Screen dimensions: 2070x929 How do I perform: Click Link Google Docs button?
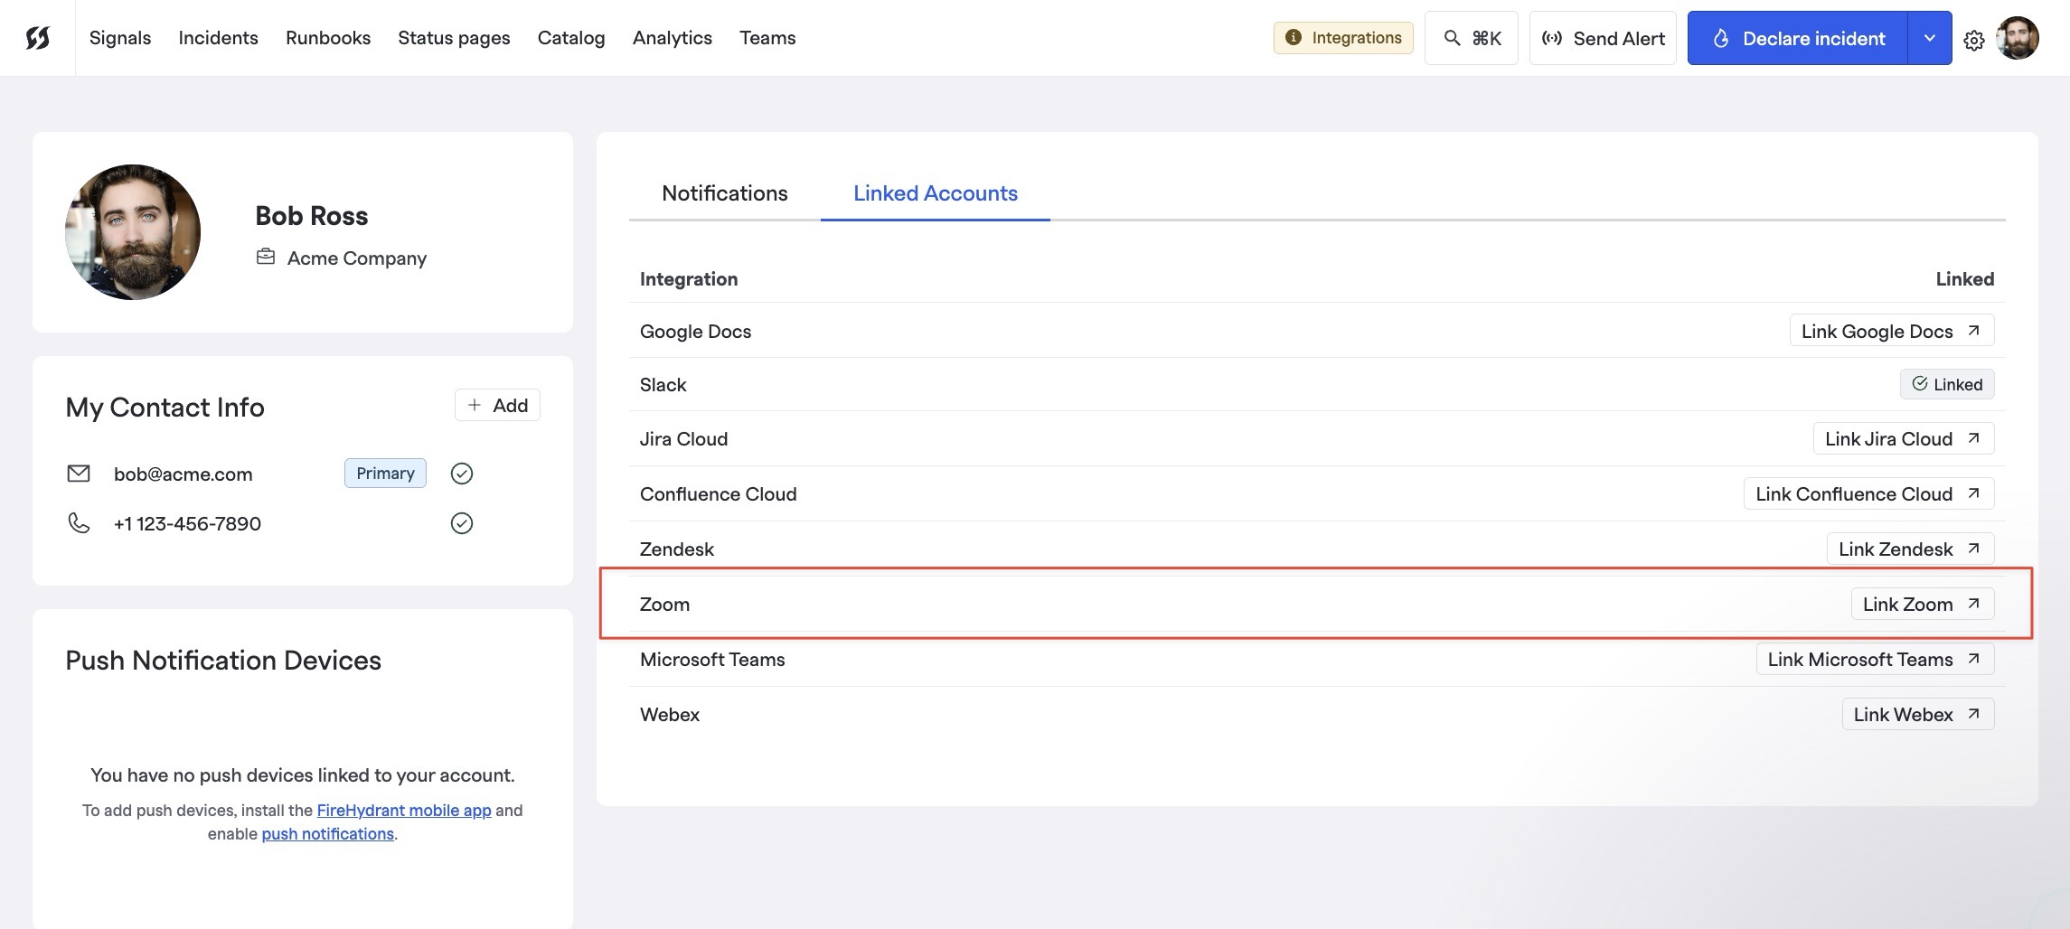pos(1892,331)
